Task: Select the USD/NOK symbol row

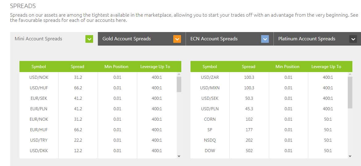Action: [x=39, y=77]
